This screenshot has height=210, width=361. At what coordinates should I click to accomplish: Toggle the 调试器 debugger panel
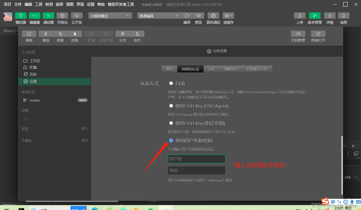(49, 16)
